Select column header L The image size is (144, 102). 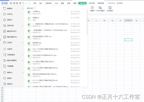[x=96, y=21]
